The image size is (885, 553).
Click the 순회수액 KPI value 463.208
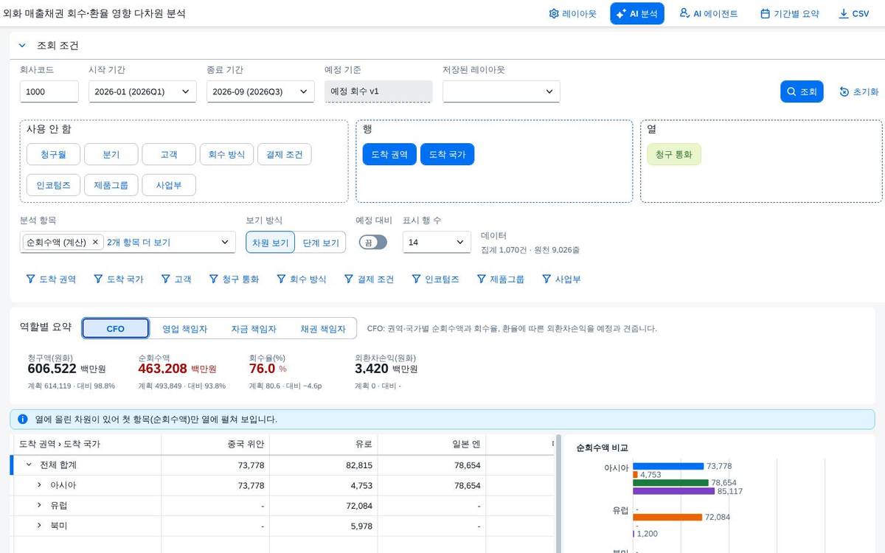[x=162, y=369]
